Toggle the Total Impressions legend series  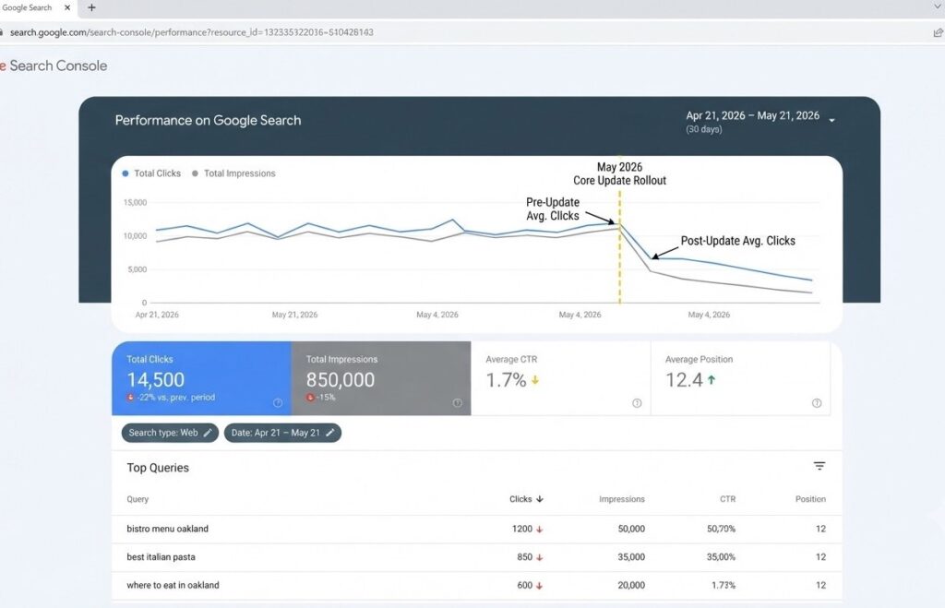pyautogui.click(x=233, y=173)
